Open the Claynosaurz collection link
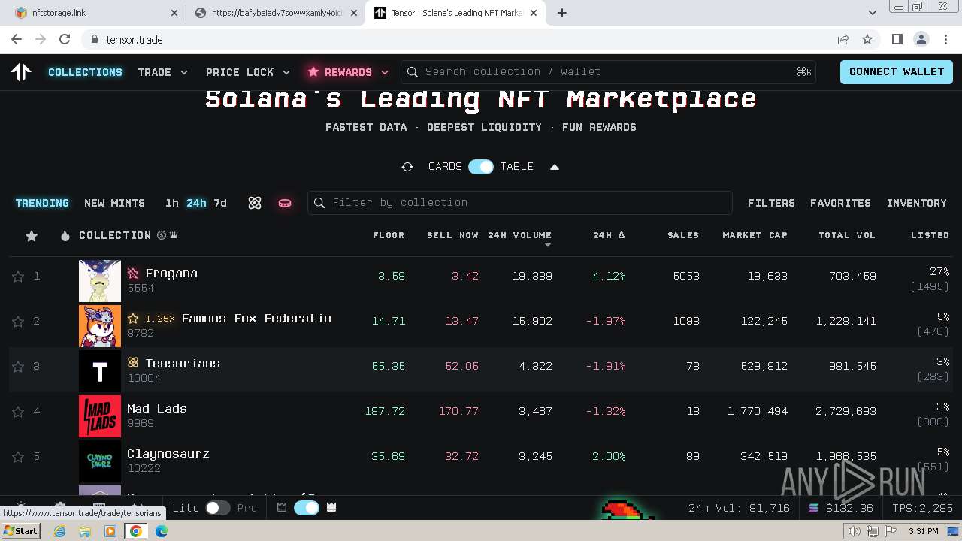This screenshot has height=541, width=962. [x=168, y=454]
